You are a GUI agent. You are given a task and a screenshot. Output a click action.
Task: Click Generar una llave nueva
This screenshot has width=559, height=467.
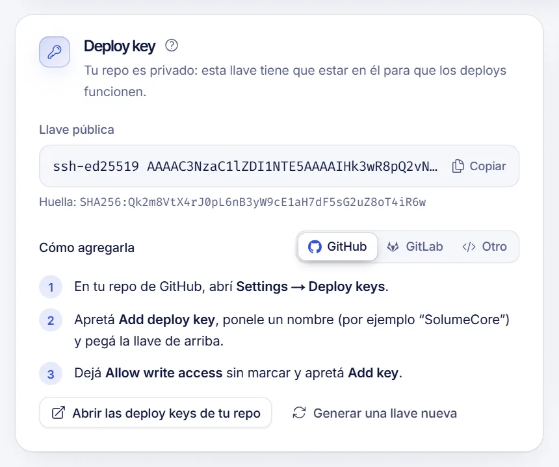point(374,413)
